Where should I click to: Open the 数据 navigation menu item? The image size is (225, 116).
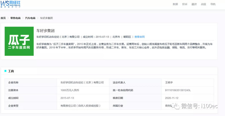[x=175, y=4]
